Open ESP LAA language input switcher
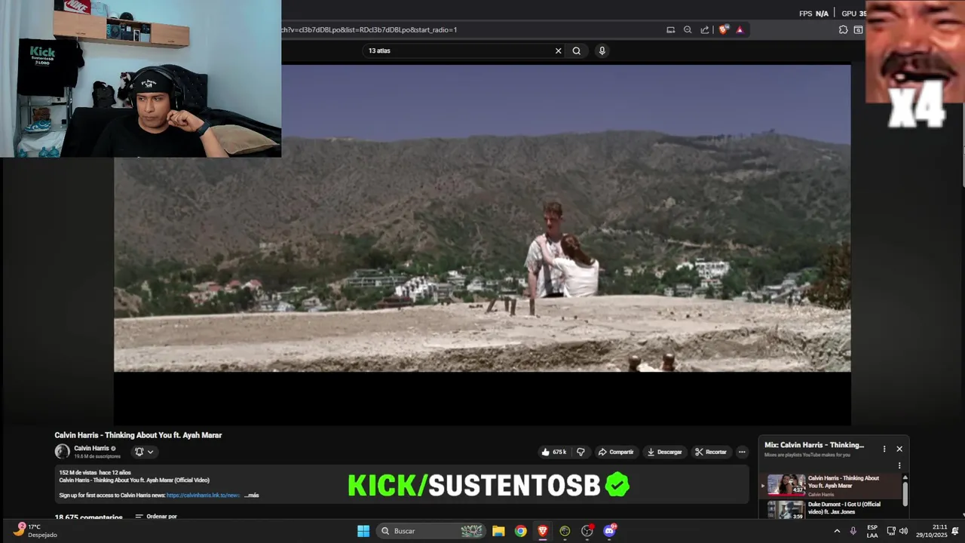Screen dimensions: 965x543 tap(872, 531)
